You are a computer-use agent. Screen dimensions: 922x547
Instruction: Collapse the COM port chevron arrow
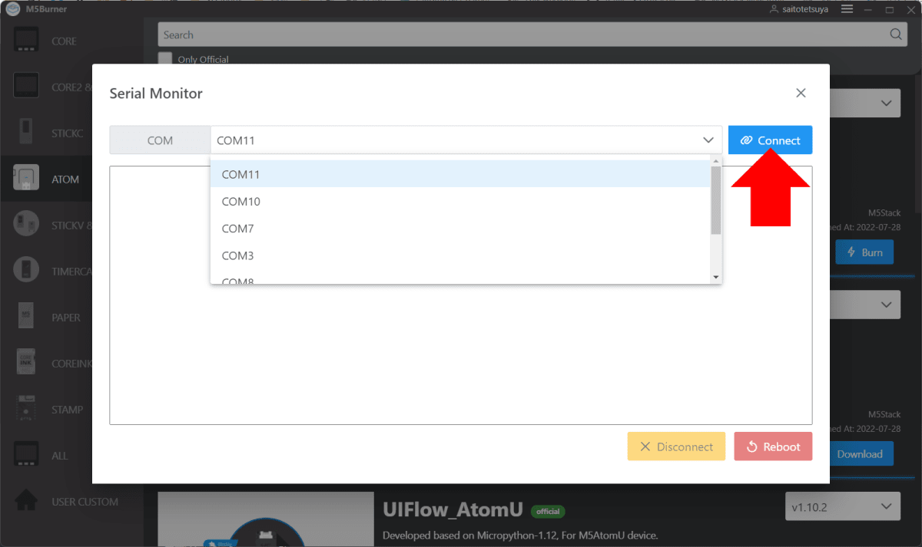[x=708, y=140]
